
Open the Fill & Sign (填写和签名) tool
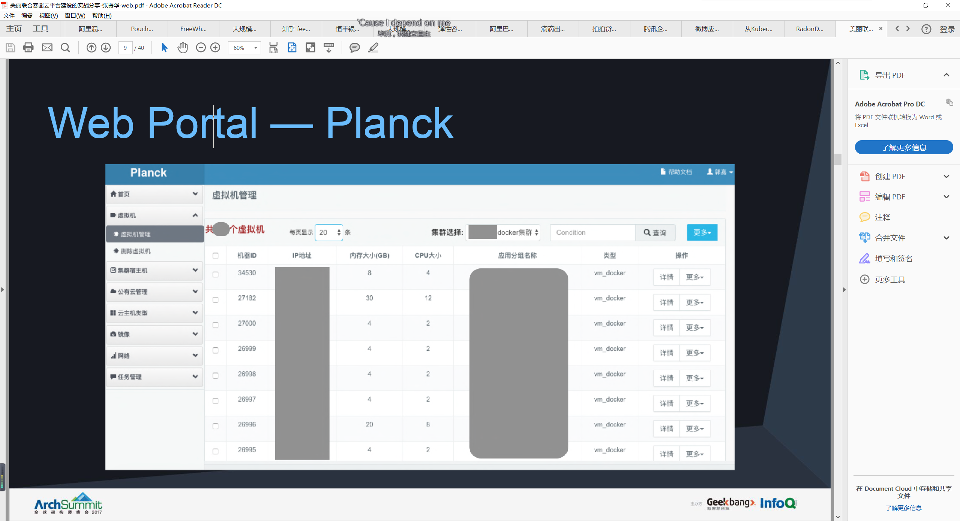[x=886, y=258]
